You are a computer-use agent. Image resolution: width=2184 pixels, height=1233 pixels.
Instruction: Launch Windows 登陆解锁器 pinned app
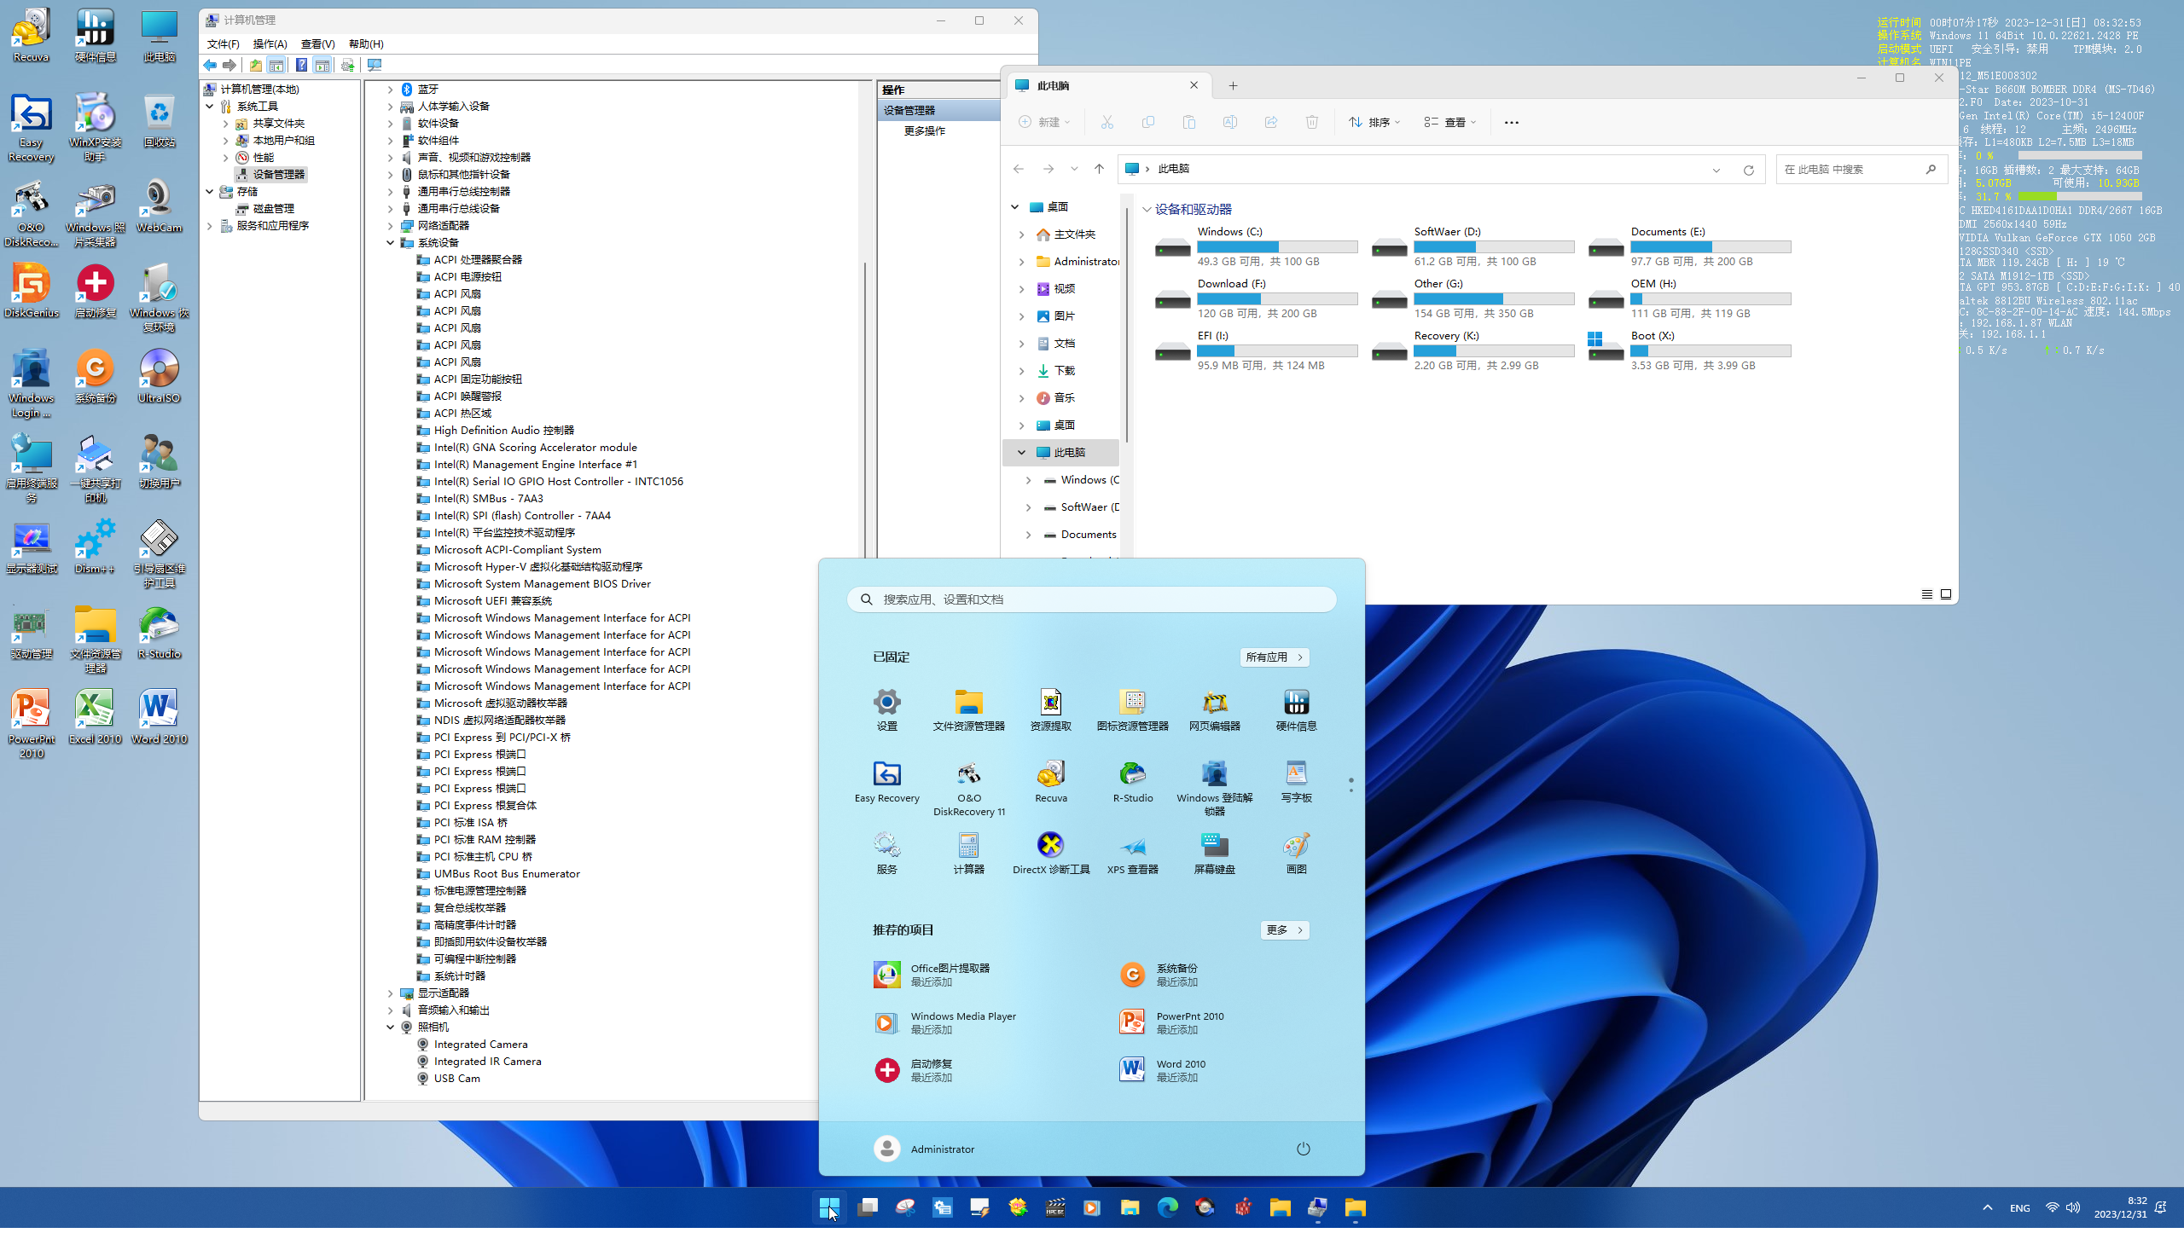[1214, 789]
